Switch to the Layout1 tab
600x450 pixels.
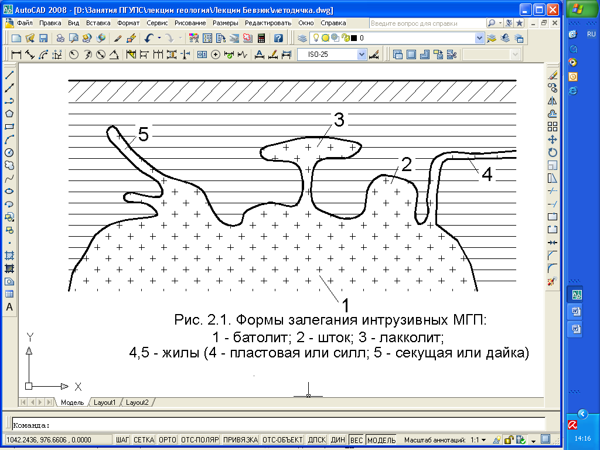tap(106, 403)
